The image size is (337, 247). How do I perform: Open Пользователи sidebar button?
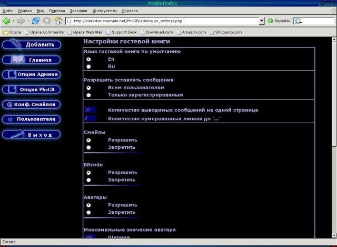(x=32, y=119)
